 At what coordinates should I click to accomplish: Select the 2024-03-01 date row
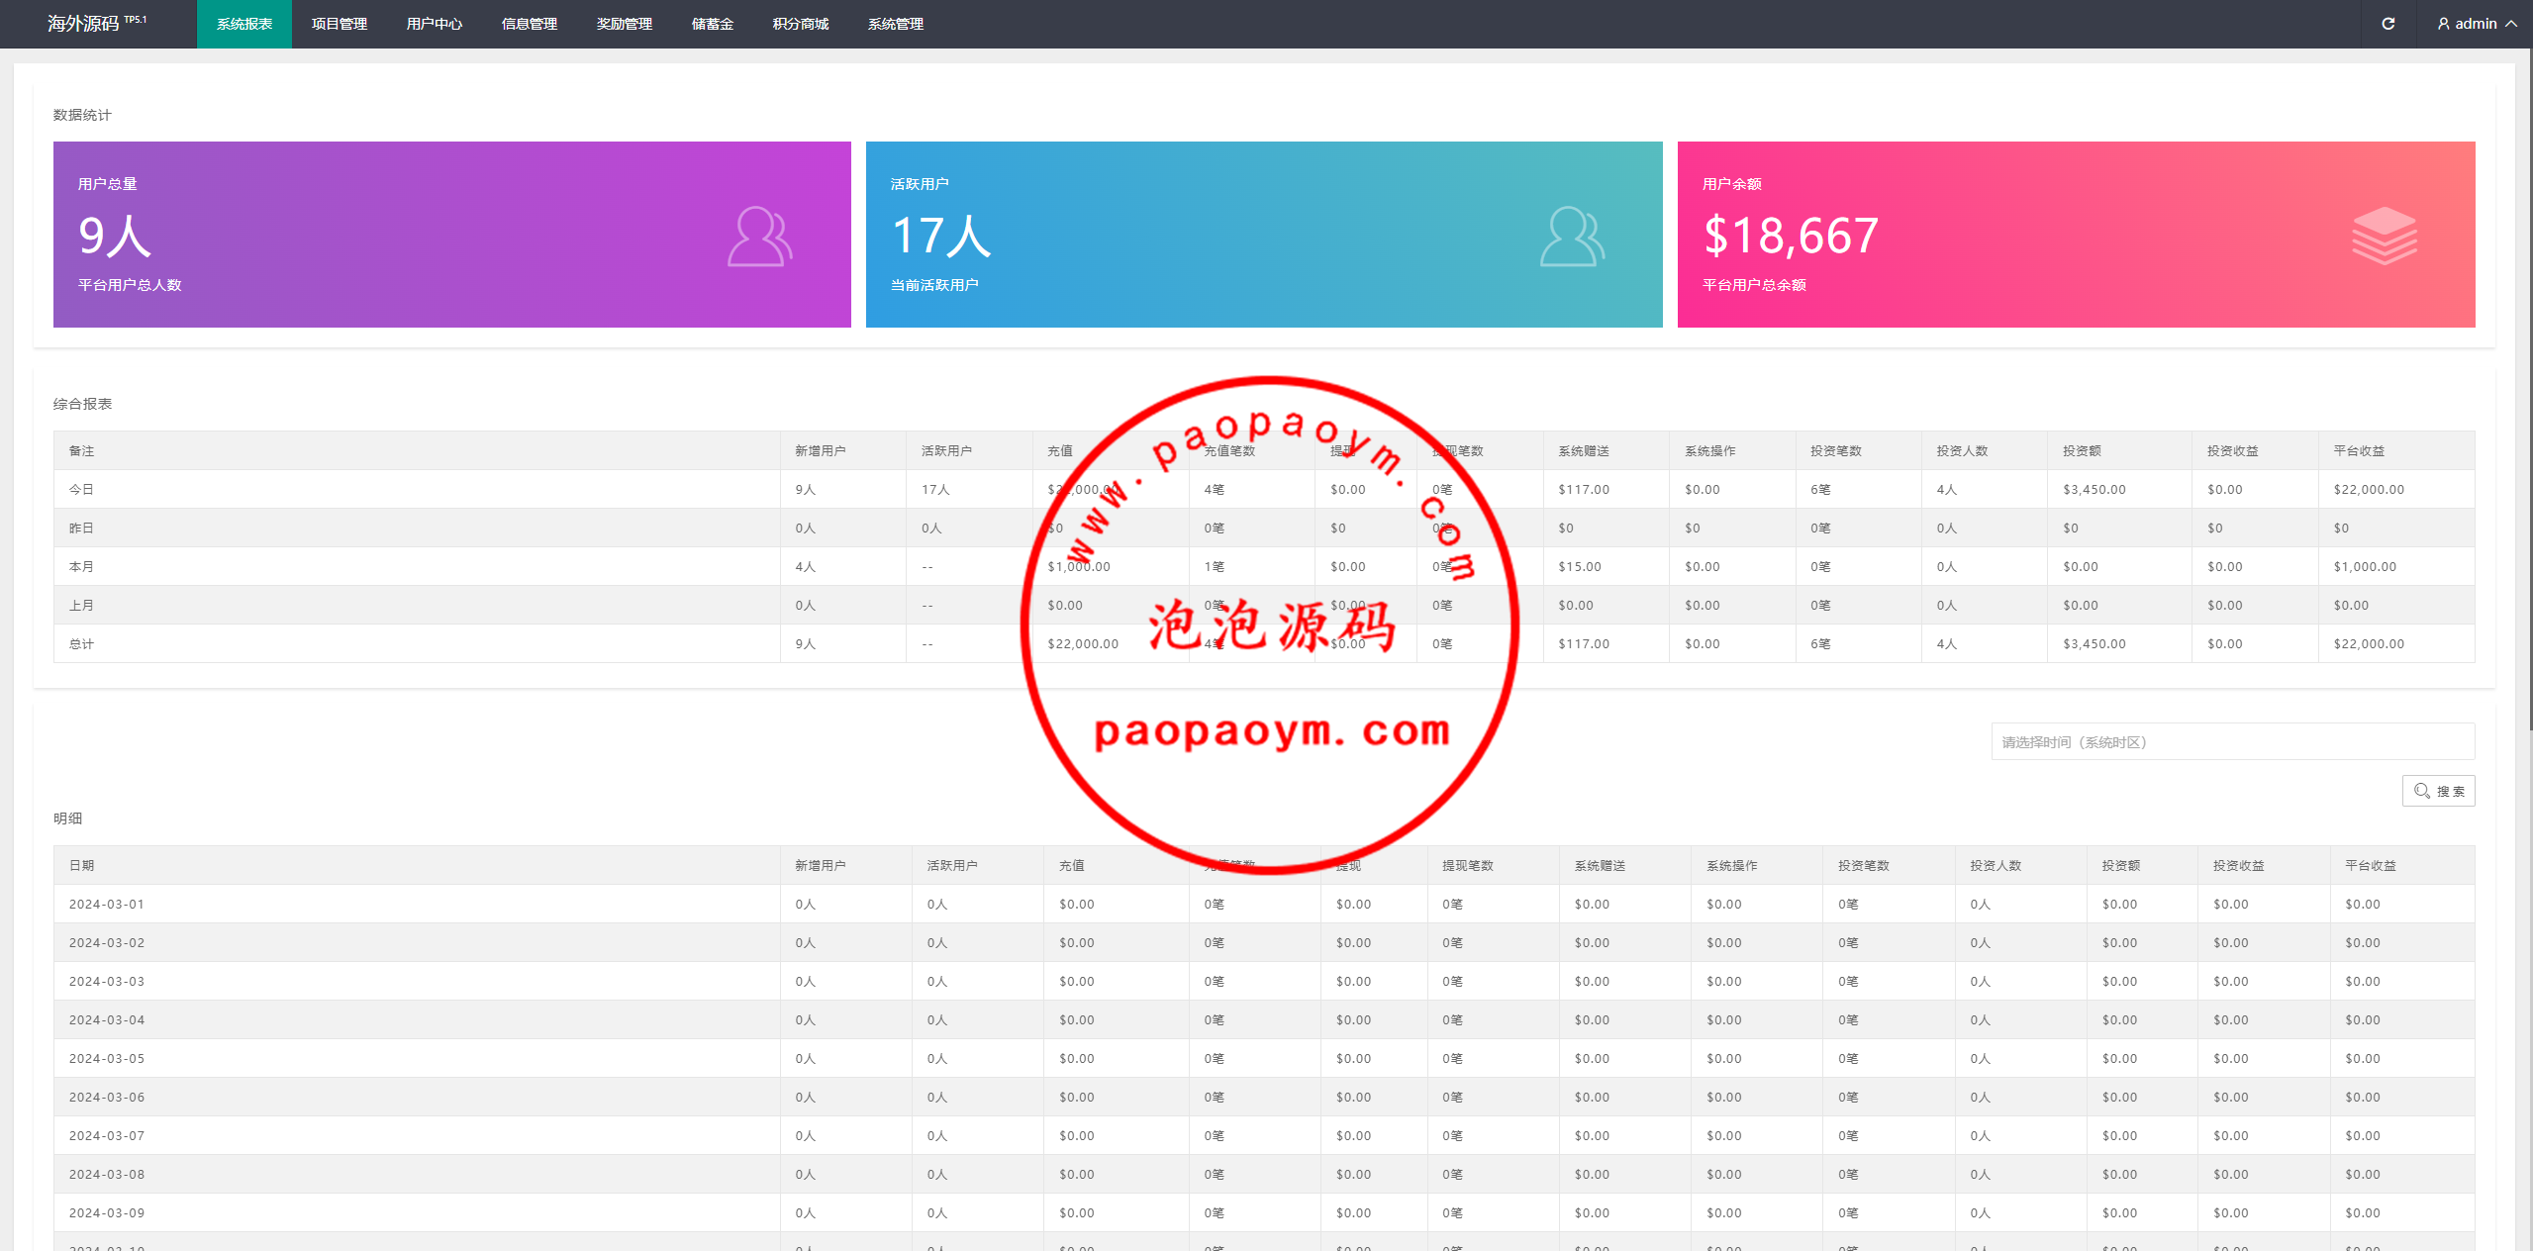click(x=1264, y=904)
